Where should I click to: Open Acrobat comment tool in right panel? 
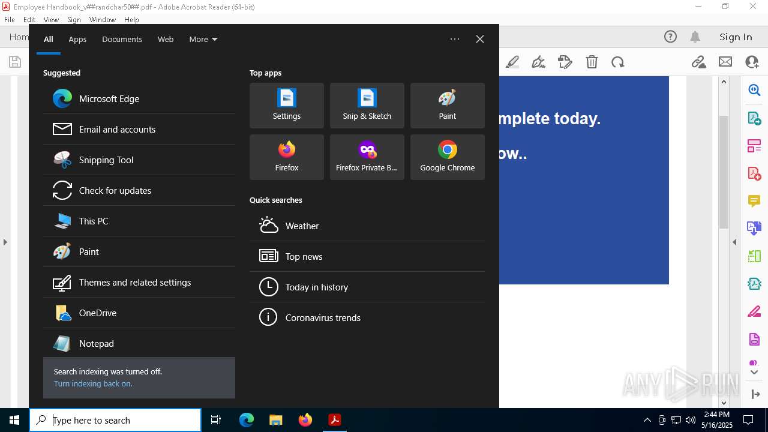pyautogui.click(x=754, y=201)
